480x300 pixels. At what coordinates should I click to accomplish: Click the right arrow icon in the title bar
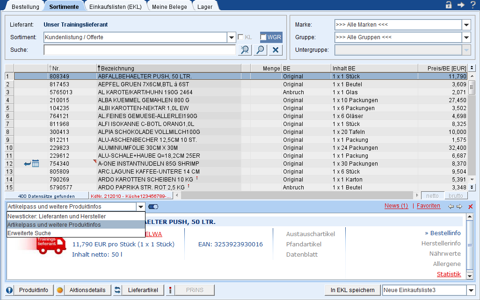pos(461,5)
